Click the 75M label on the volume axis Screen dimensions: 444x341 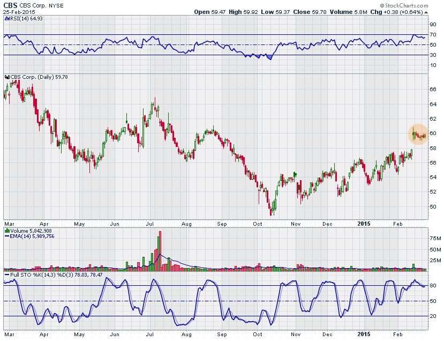pos(434,238)
